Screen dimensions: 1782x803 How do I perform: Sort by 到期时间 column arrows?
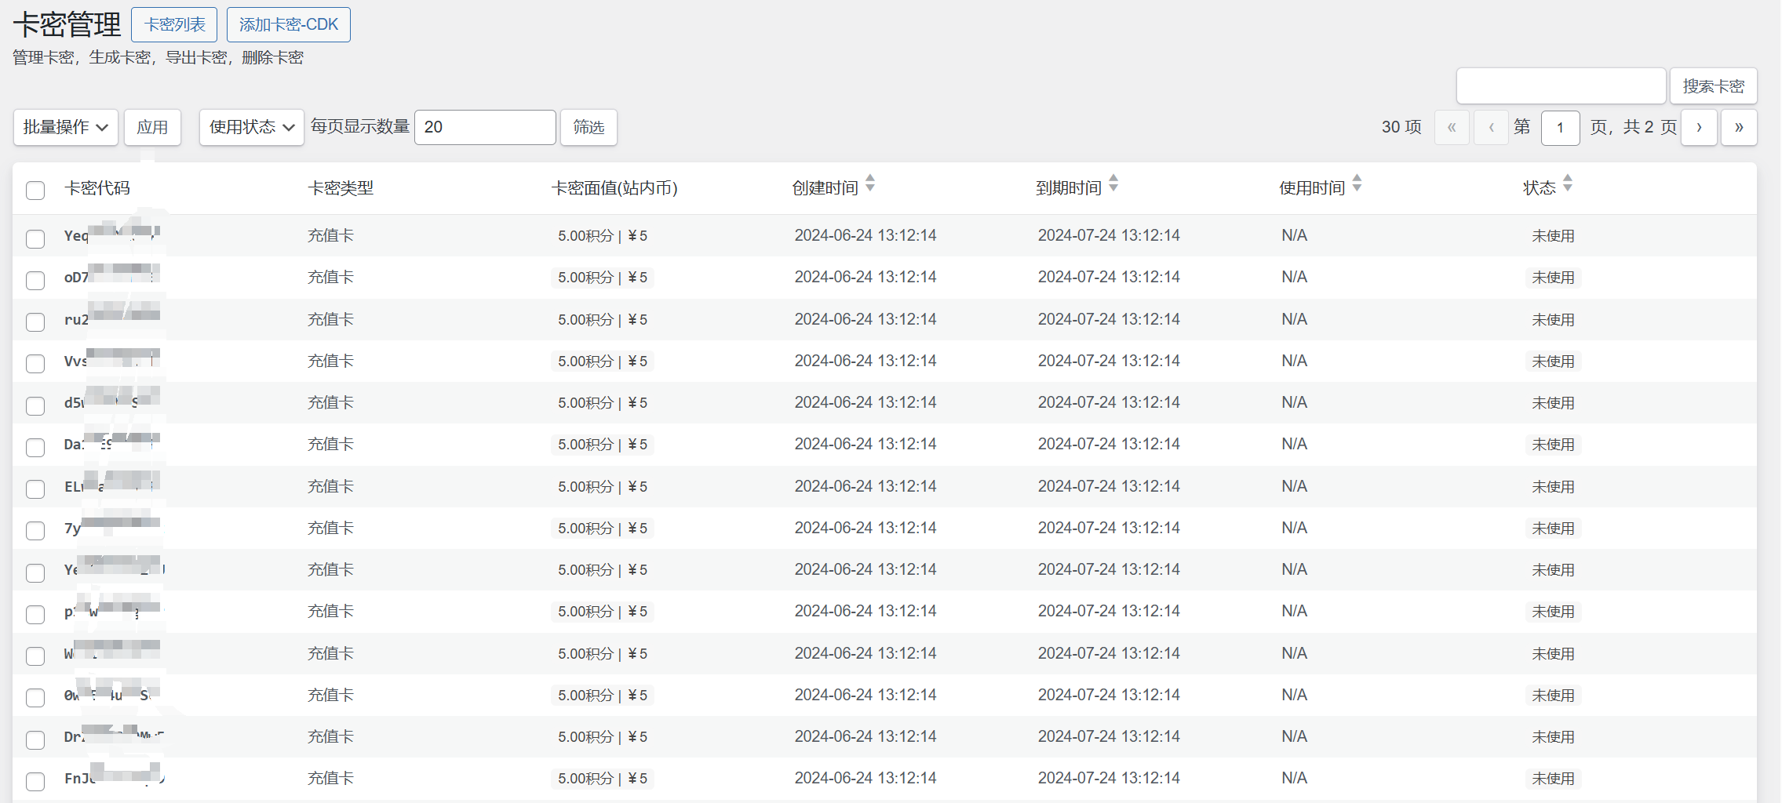click(x=1113, y=184)
